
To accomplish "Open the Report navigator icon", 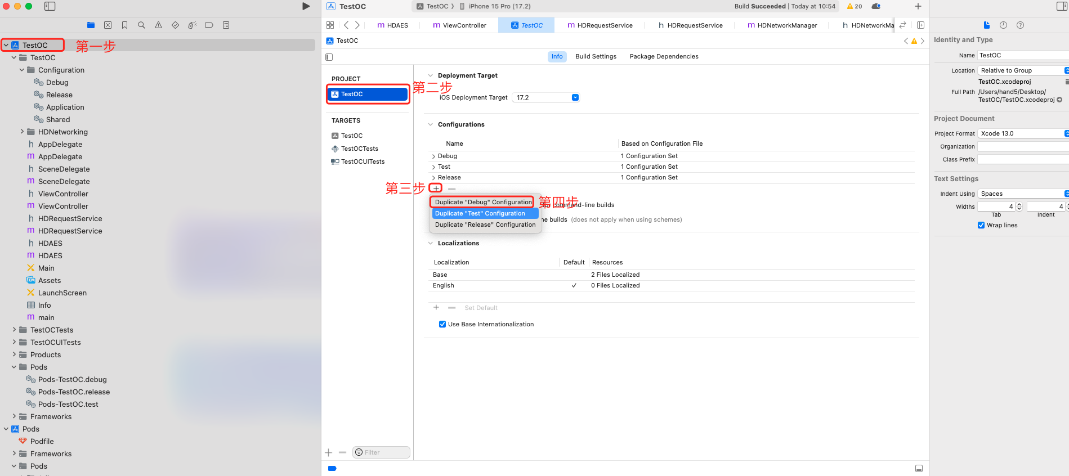I will [226, 25].
